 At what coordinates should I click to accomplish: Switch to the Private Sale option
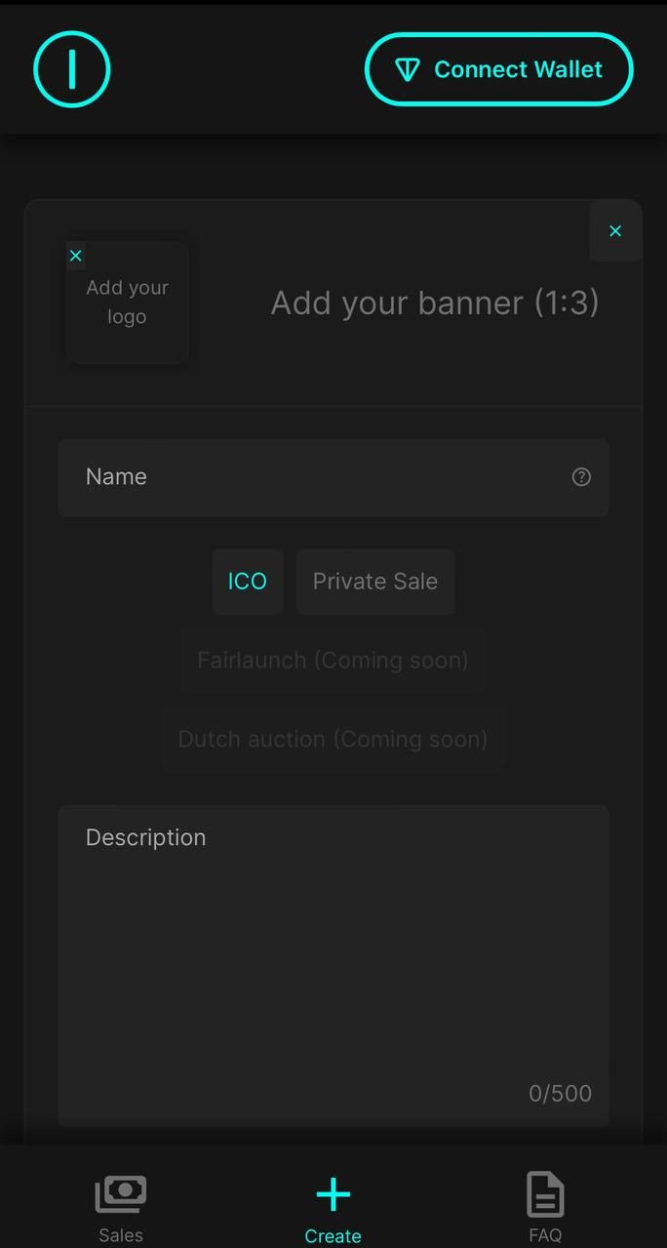(374, 581)
